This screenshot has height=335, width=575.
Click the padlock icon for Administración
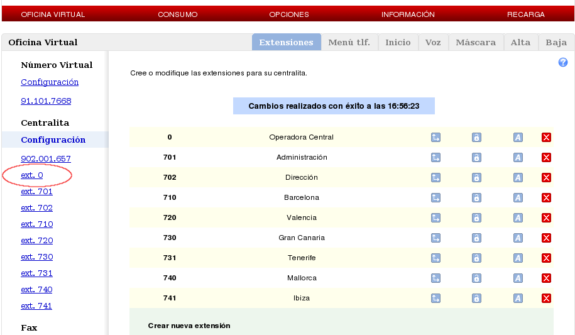point(476,158)
